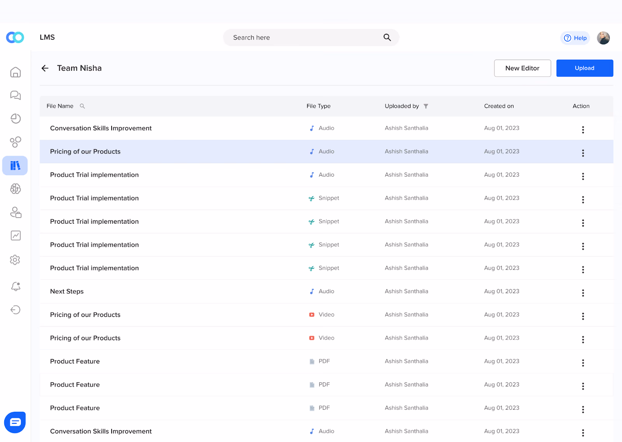The image size is (622, 442).
Task: Open the conversations chat bubbles icon
Action: point(16,95)
